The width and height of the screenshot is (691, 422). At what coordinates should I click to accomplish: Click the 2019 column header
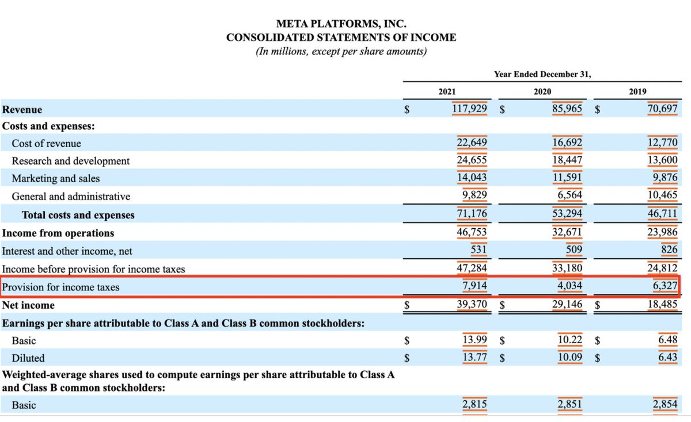(638, 91)
